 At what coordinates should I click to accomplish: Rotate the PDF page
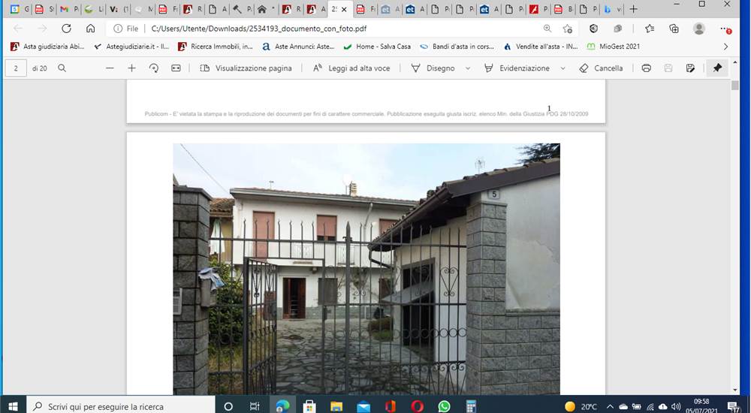point(154,68)
